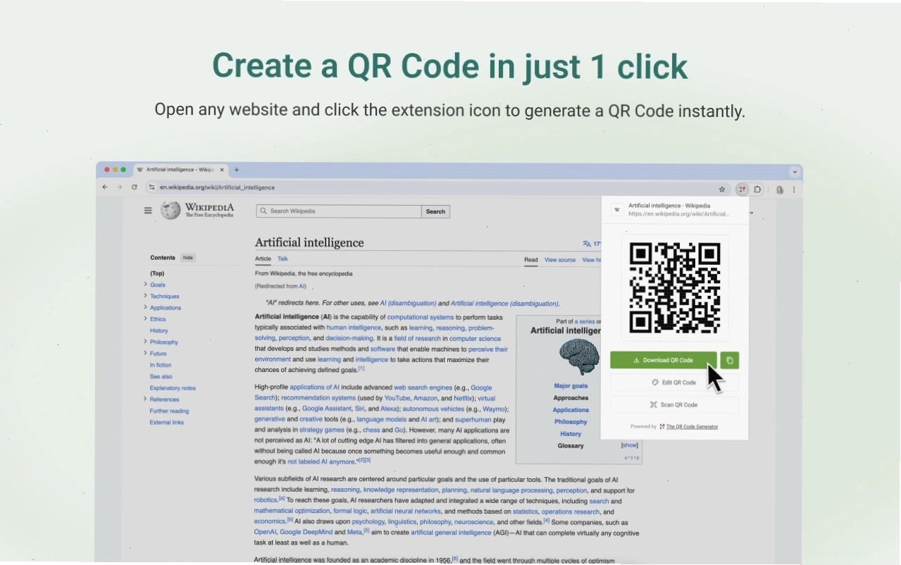
Task: Open The QR Code Generator link
Action: [x=692, y=427]
